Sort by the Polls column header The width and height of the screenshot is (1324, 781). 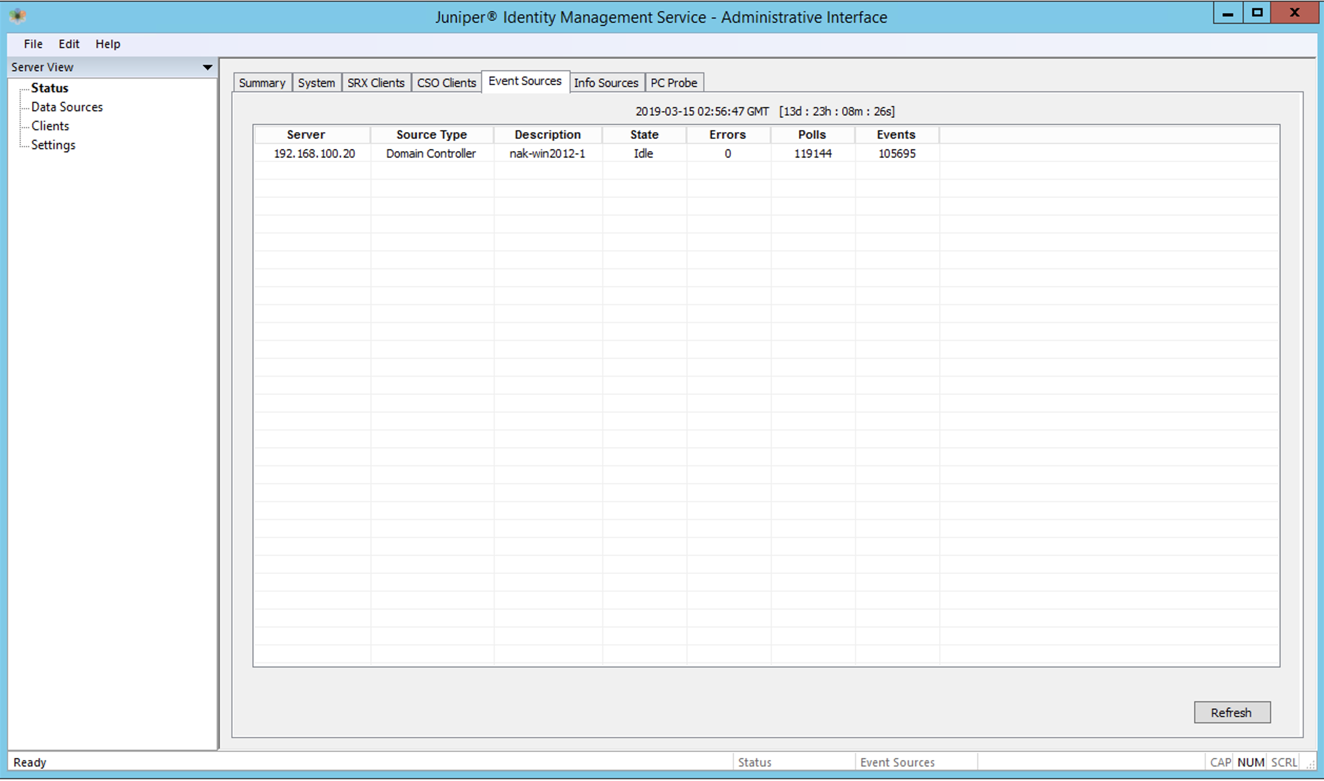812,135
